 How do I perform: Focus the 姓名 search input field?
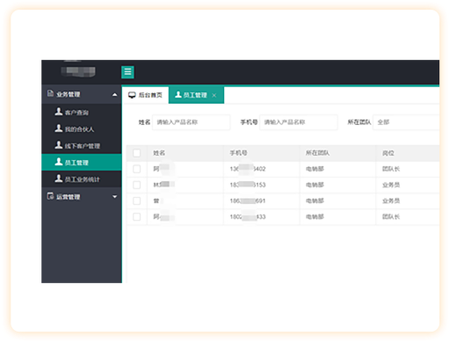coord(192,122)
